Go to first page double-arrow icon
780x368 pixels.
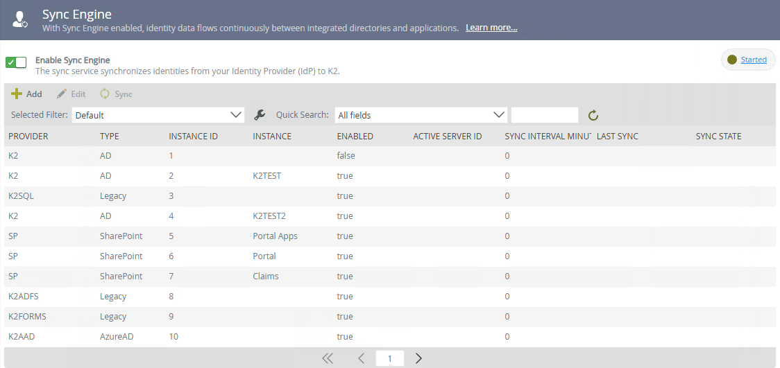[328, 358]
